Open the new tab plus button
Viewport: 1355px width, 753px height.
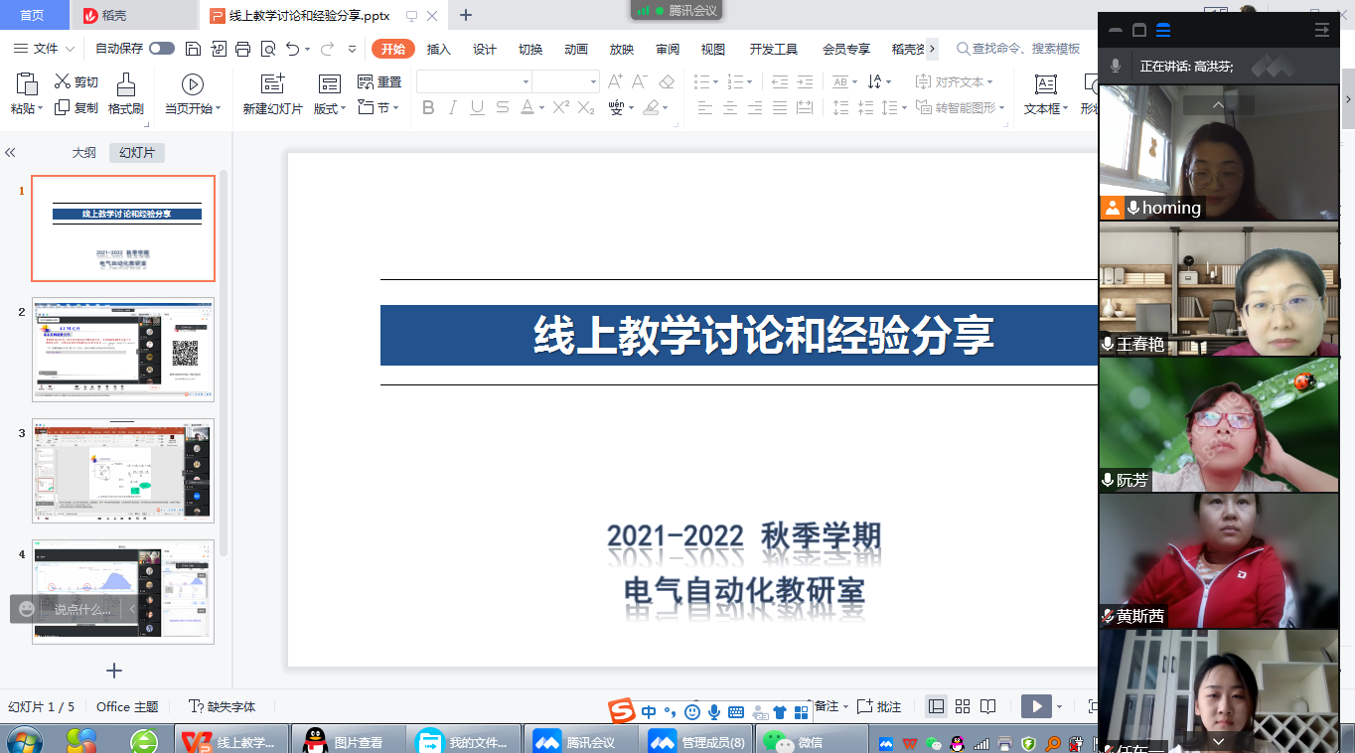(x=466, y=15)
